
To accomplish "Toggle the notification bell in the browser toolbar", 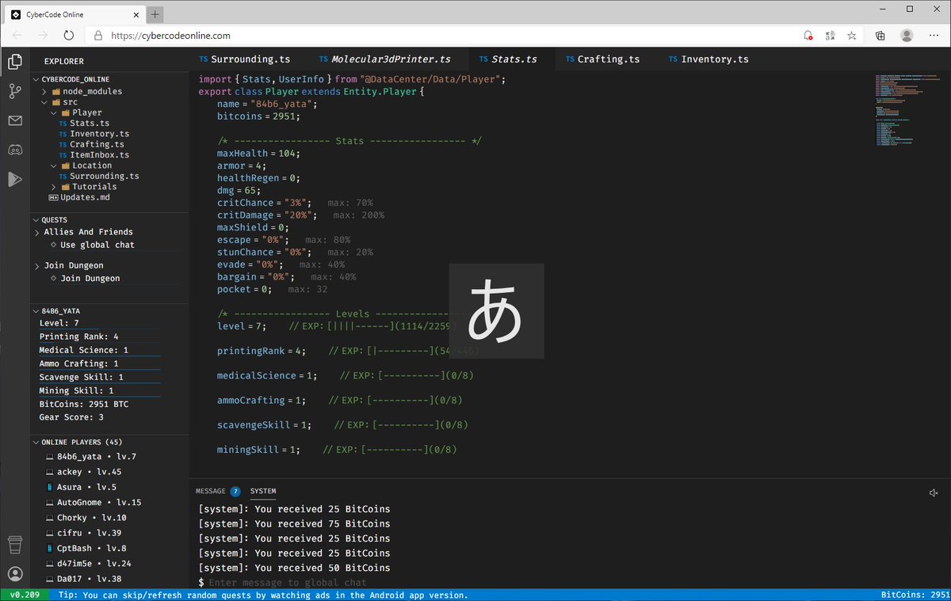I will pos(808,36).
